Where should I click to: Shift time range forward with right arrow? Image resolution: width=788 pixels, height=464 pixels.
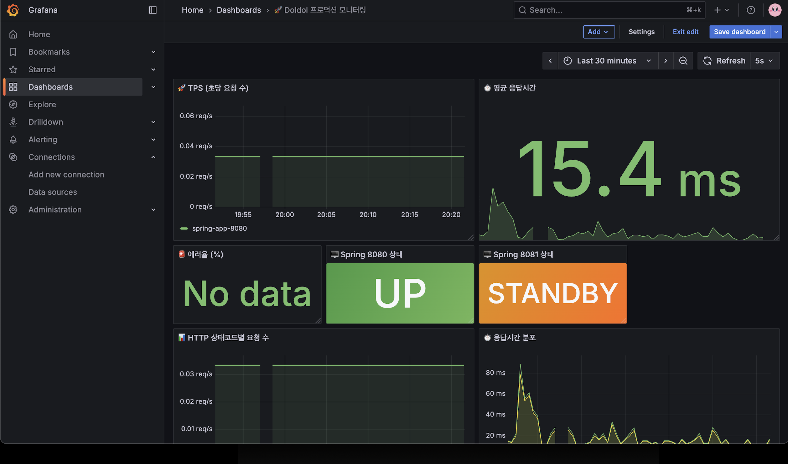(x=666, y=61)
